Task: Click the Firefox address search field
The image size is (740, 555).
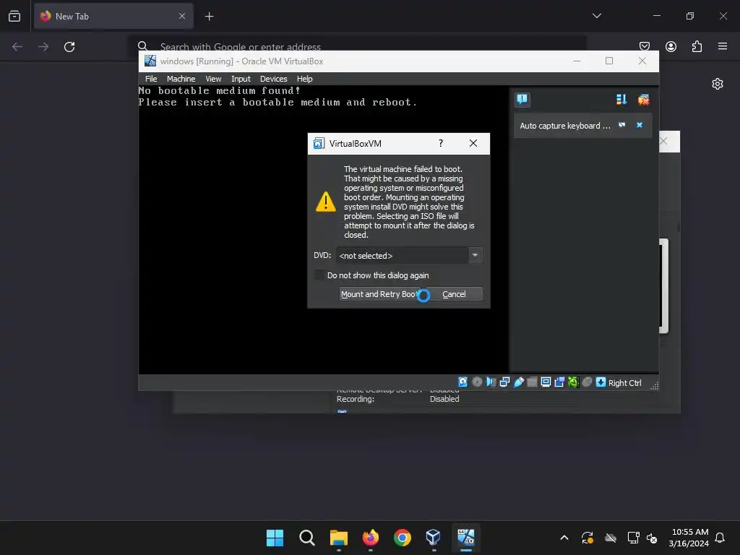Action: click(x=358, y=47)
